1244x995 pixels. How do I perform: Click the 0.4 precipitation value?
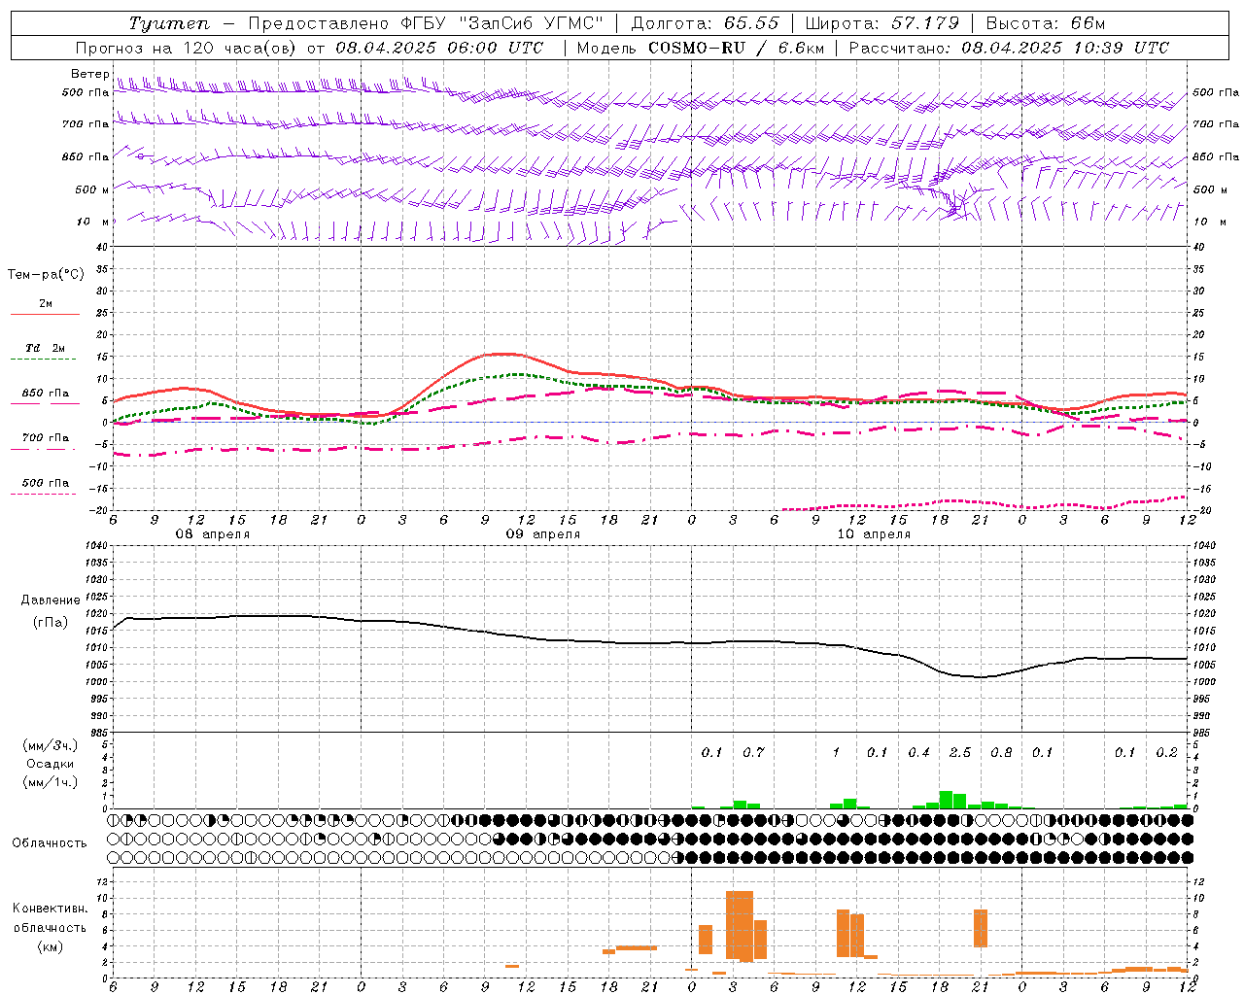pos(918,753)
